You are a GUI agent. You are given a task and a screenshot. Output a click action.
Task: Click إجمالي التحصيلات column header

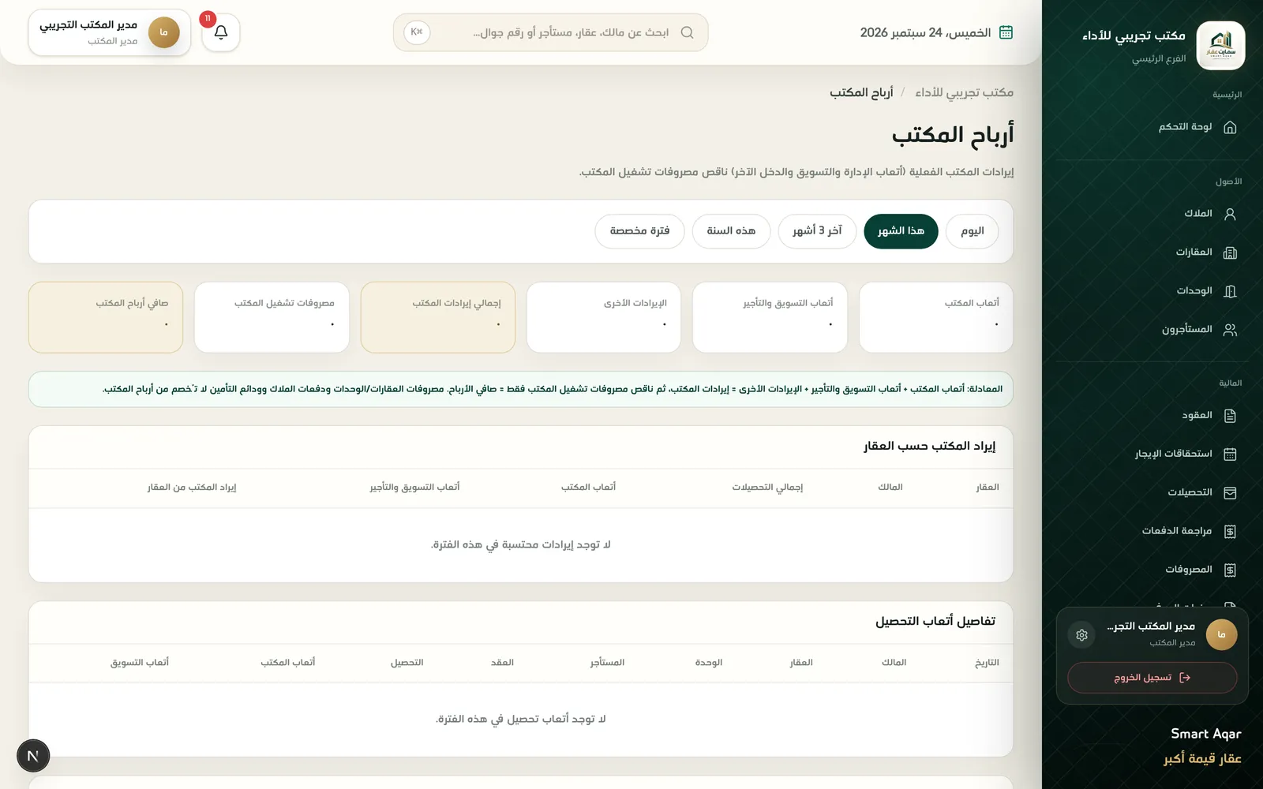767,488
